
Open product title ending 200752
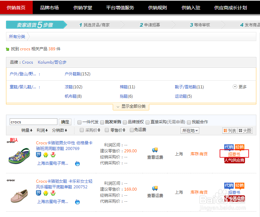point(64,184)
